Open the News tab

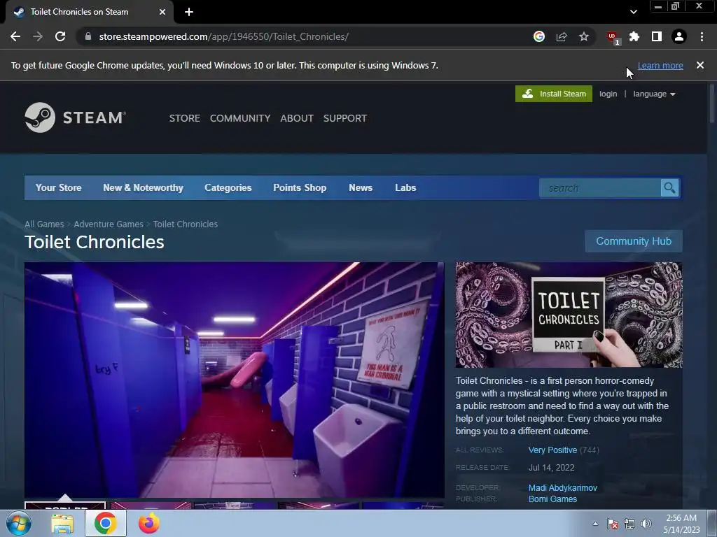(361, 187)
